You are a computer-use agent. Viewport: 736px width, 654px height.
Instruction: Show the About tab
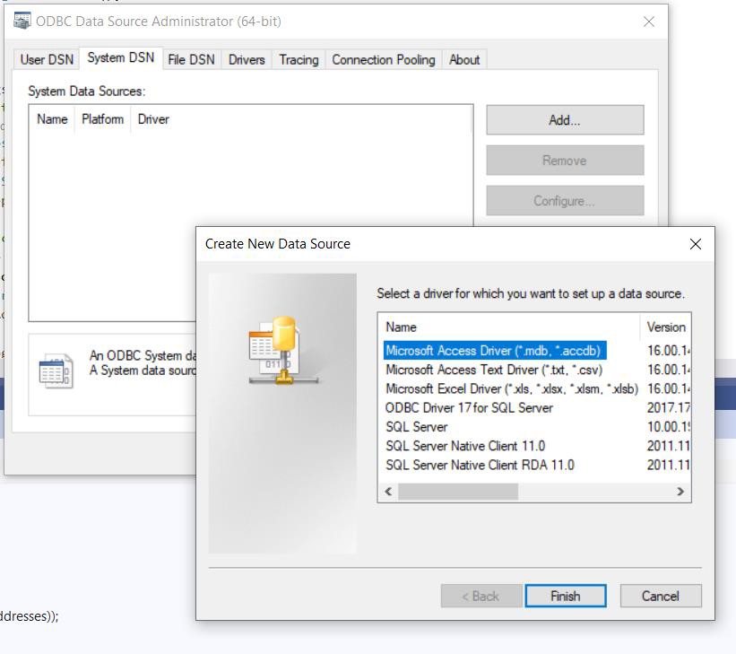[464, 60]
